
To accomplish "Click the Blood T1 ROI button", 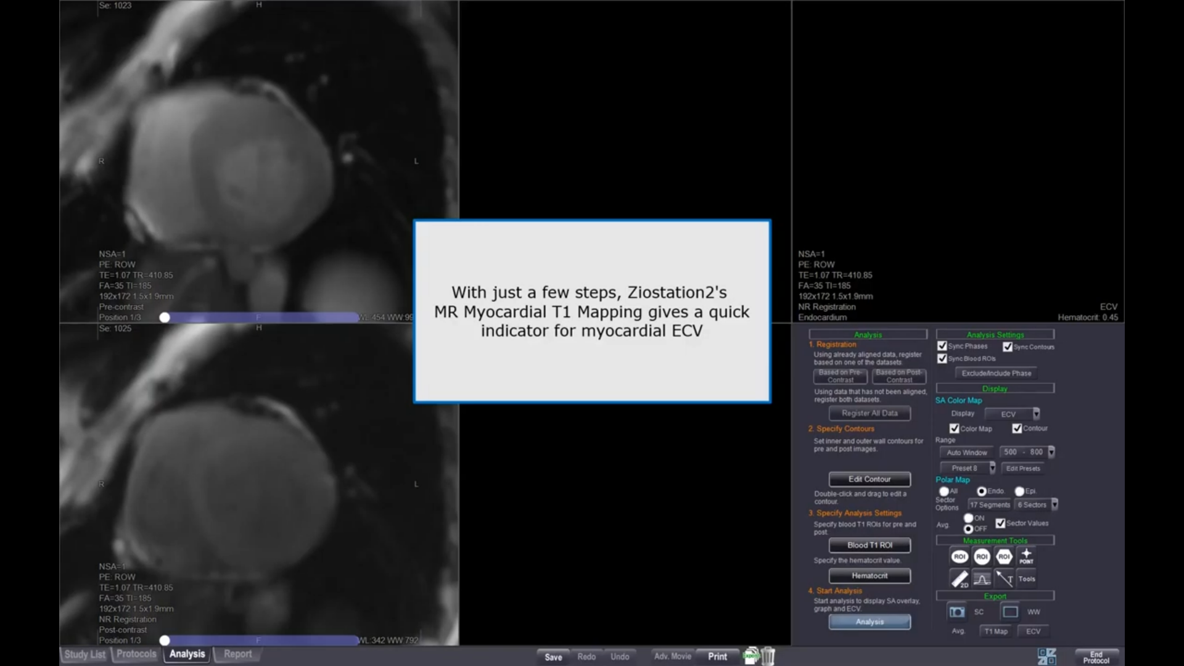I will (869, 545).
